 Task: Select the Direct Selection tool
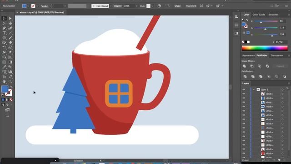point(10,18)
